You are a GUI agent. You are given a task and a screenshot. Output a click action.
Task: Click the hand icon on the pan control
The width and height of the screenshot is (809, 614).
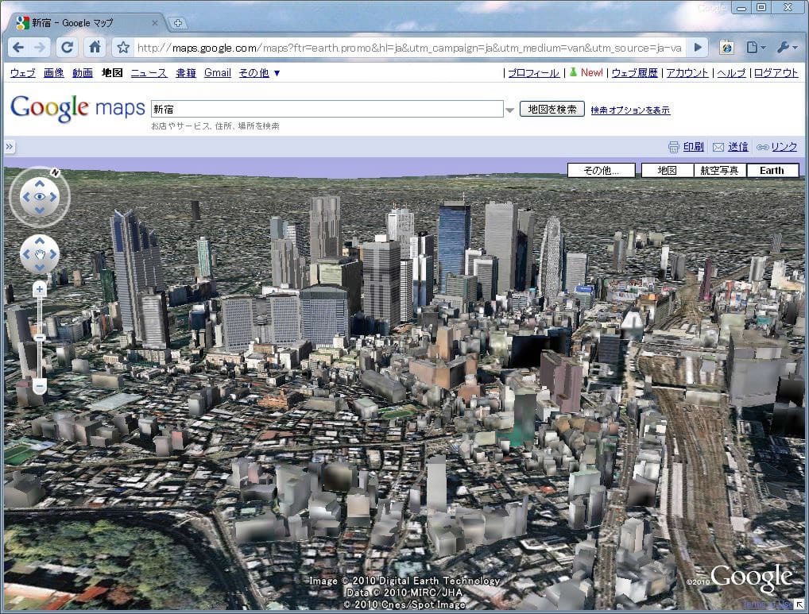point(39,254)
